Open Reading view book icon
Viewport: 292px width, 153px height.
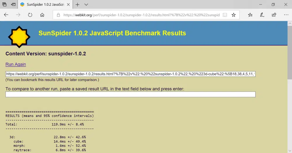click(225, 15)
